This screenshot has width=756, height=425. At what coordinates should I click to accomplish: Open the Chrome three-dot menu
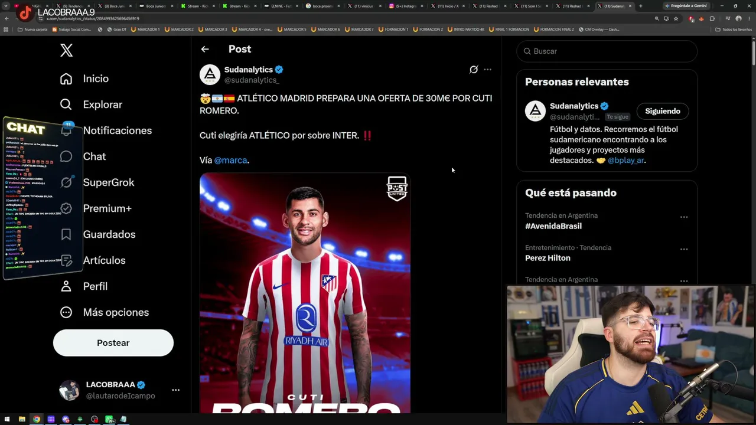749,18
